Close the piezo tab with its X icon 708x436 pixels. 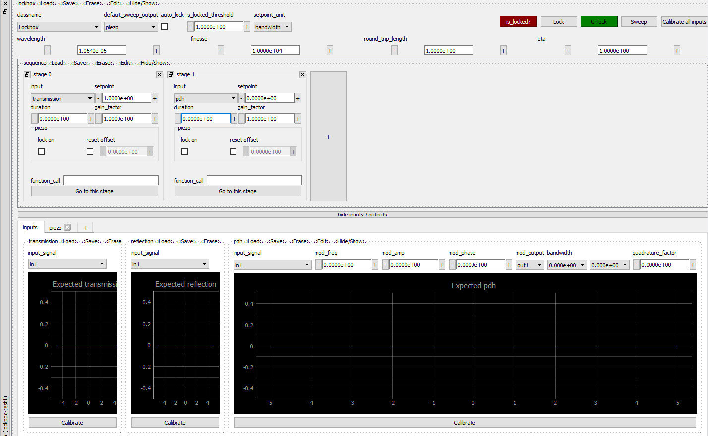pyautogui.click(x=67, y=227)
